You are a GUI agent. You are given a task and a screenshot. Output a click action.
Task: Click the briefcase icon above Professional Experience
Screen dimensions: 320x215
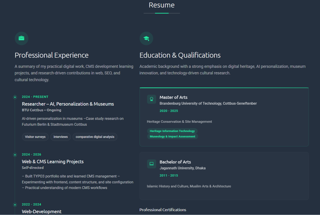click(21, 38)
